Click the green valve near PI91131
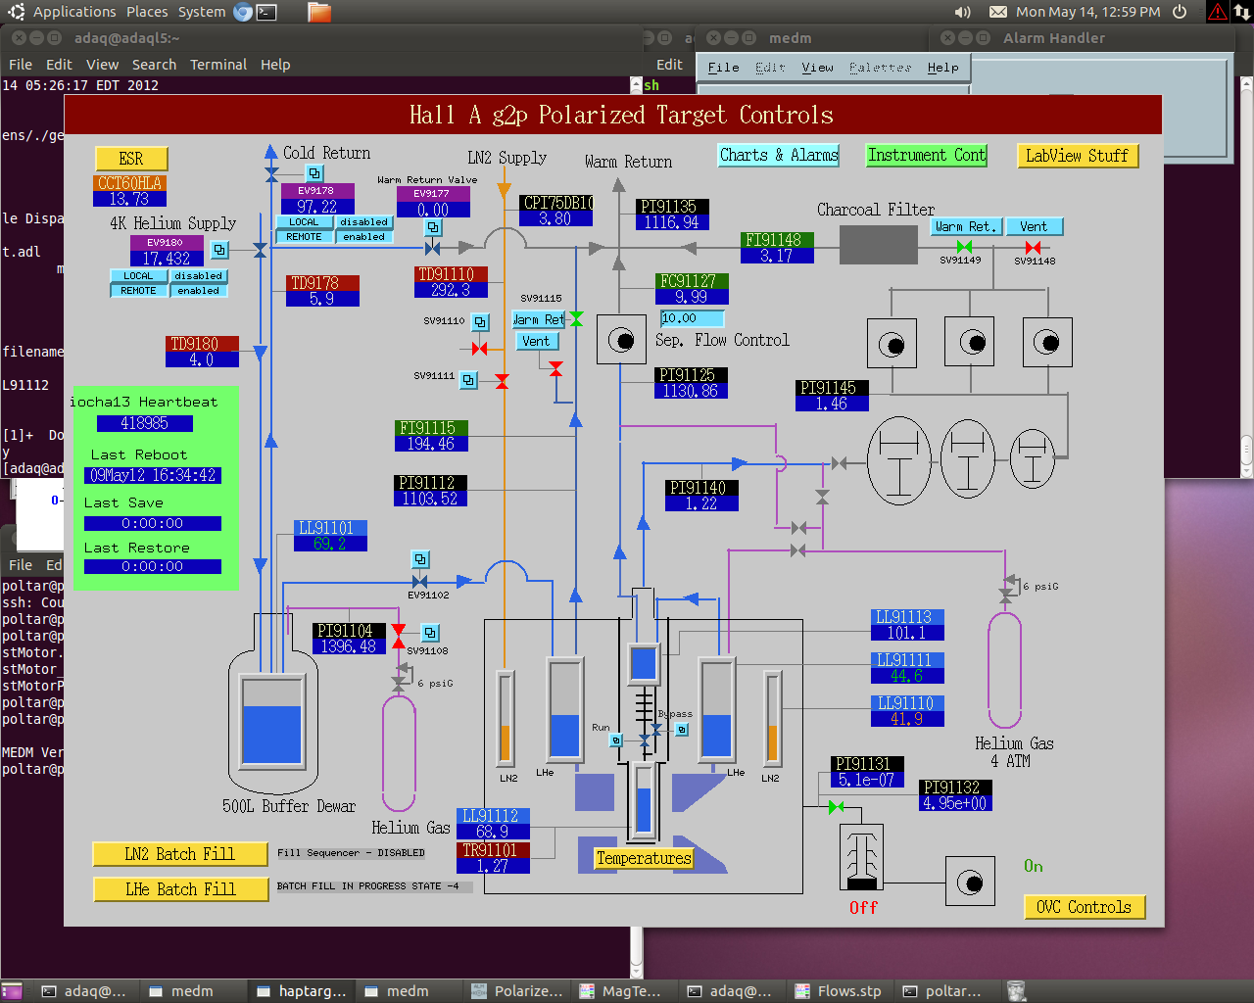Viewport: 1254px width, 1003px height. tap(836, 807)
